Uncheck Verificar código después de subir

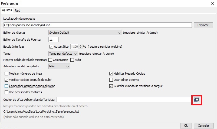point(6,80)
